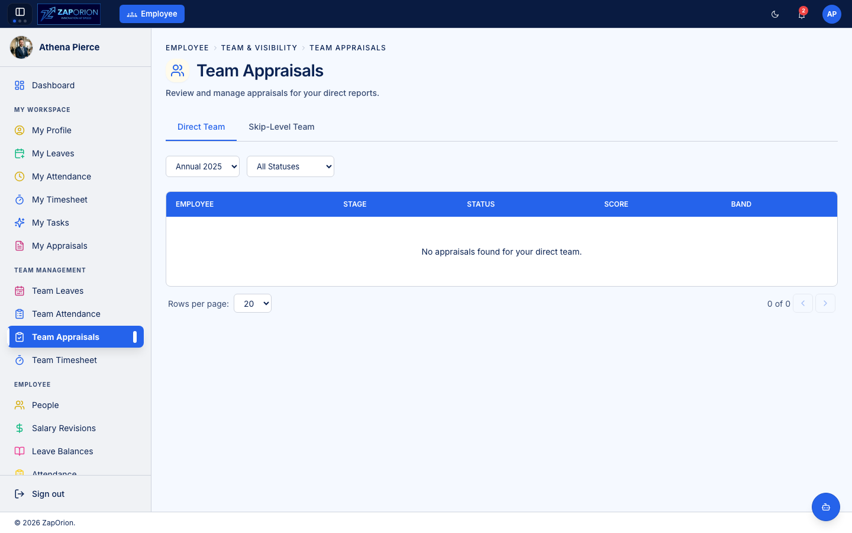Click Sign out label
This screenshot has height=533, width=852.
coord(48,494)
